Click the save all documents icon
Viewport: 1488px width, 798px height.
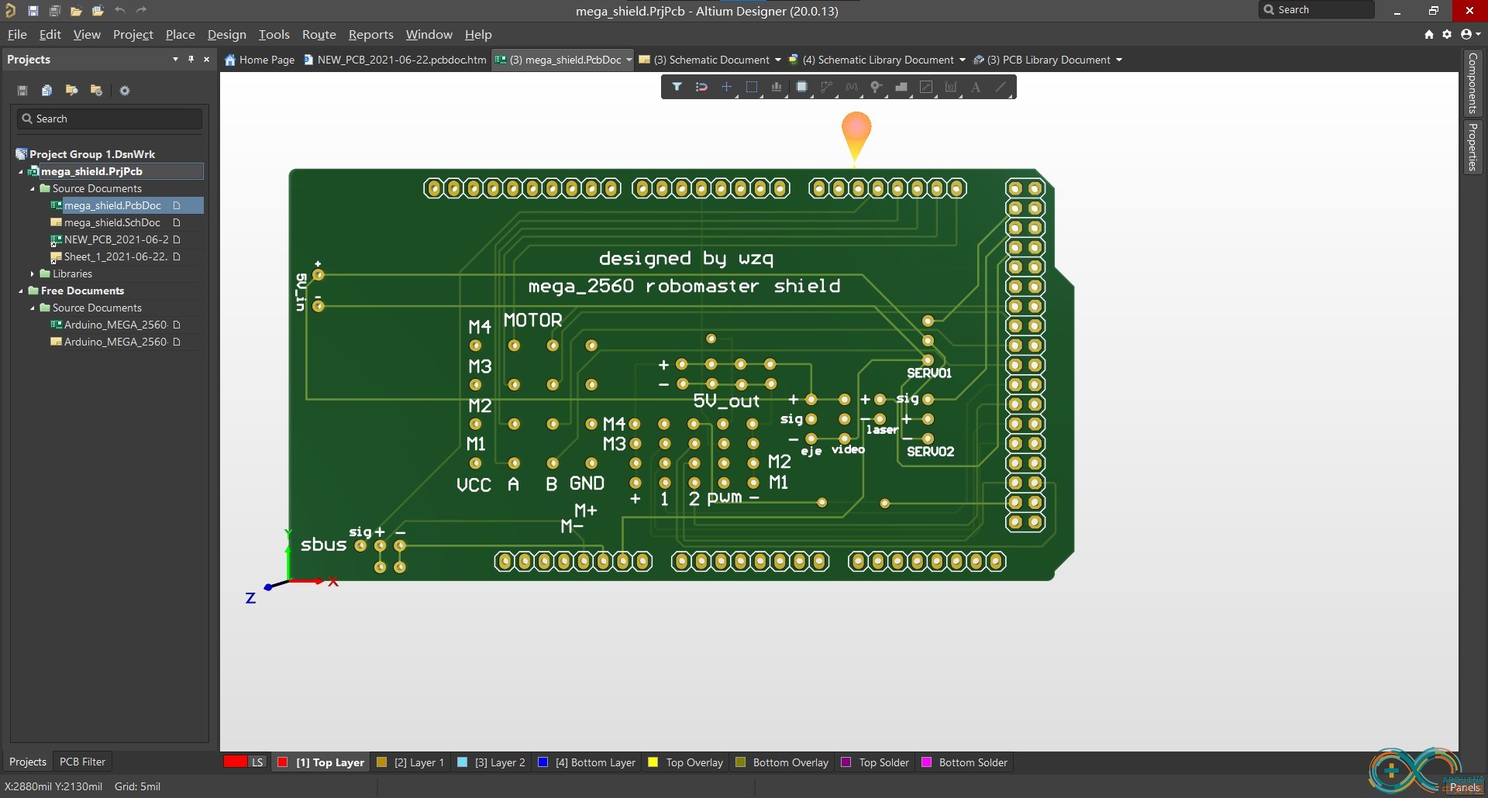click(54, 11)
